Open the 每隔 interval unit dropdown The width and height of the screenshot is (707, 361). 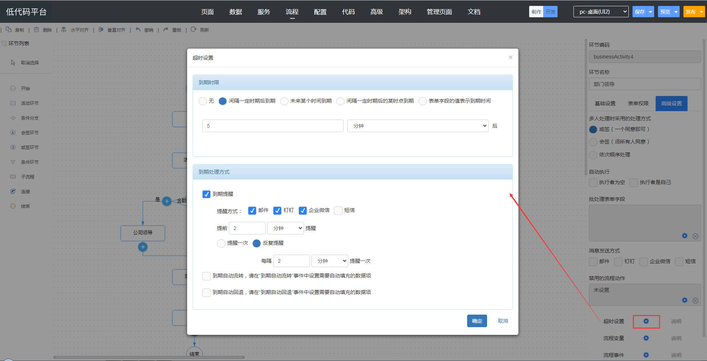tap(330, 261)
